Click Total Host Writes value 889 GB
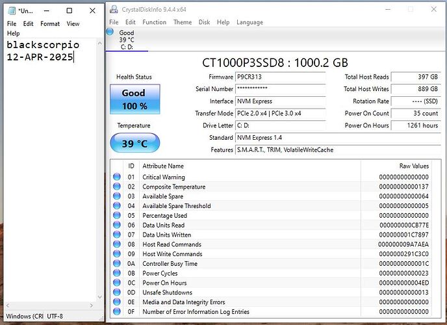The image size is (447, 325). point(416,89)
